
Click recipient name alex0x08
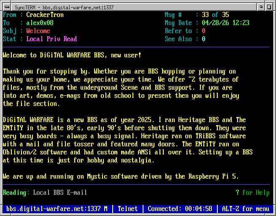pos(40,23)
